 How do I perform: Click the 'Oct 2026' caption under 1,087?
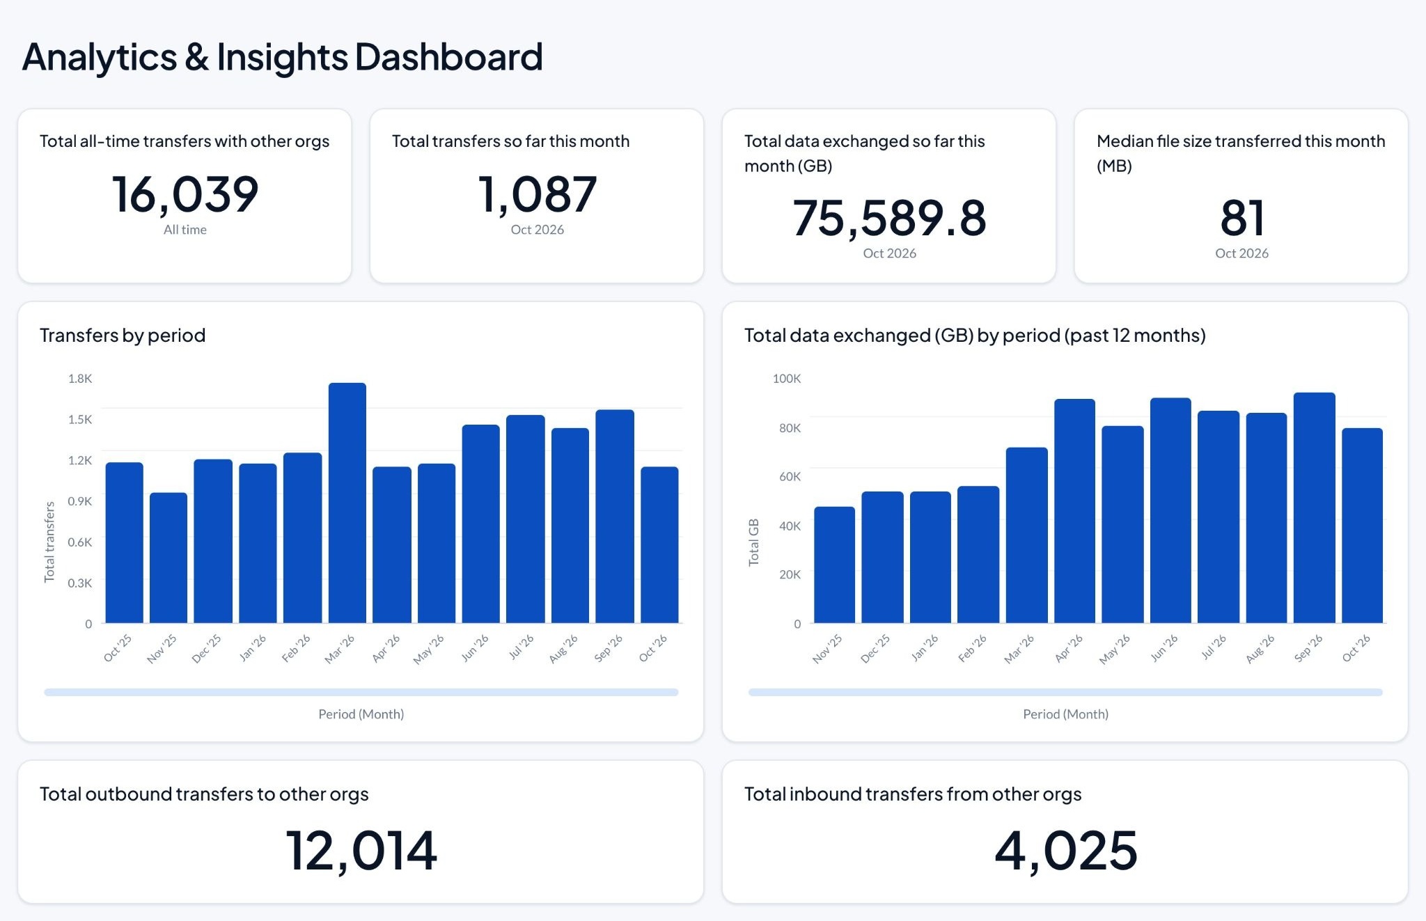537,230
